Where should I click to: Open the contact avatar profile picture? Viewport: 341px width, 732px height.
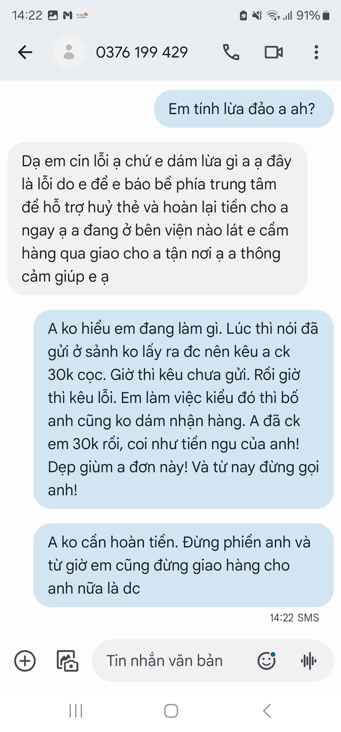[69, 52]
